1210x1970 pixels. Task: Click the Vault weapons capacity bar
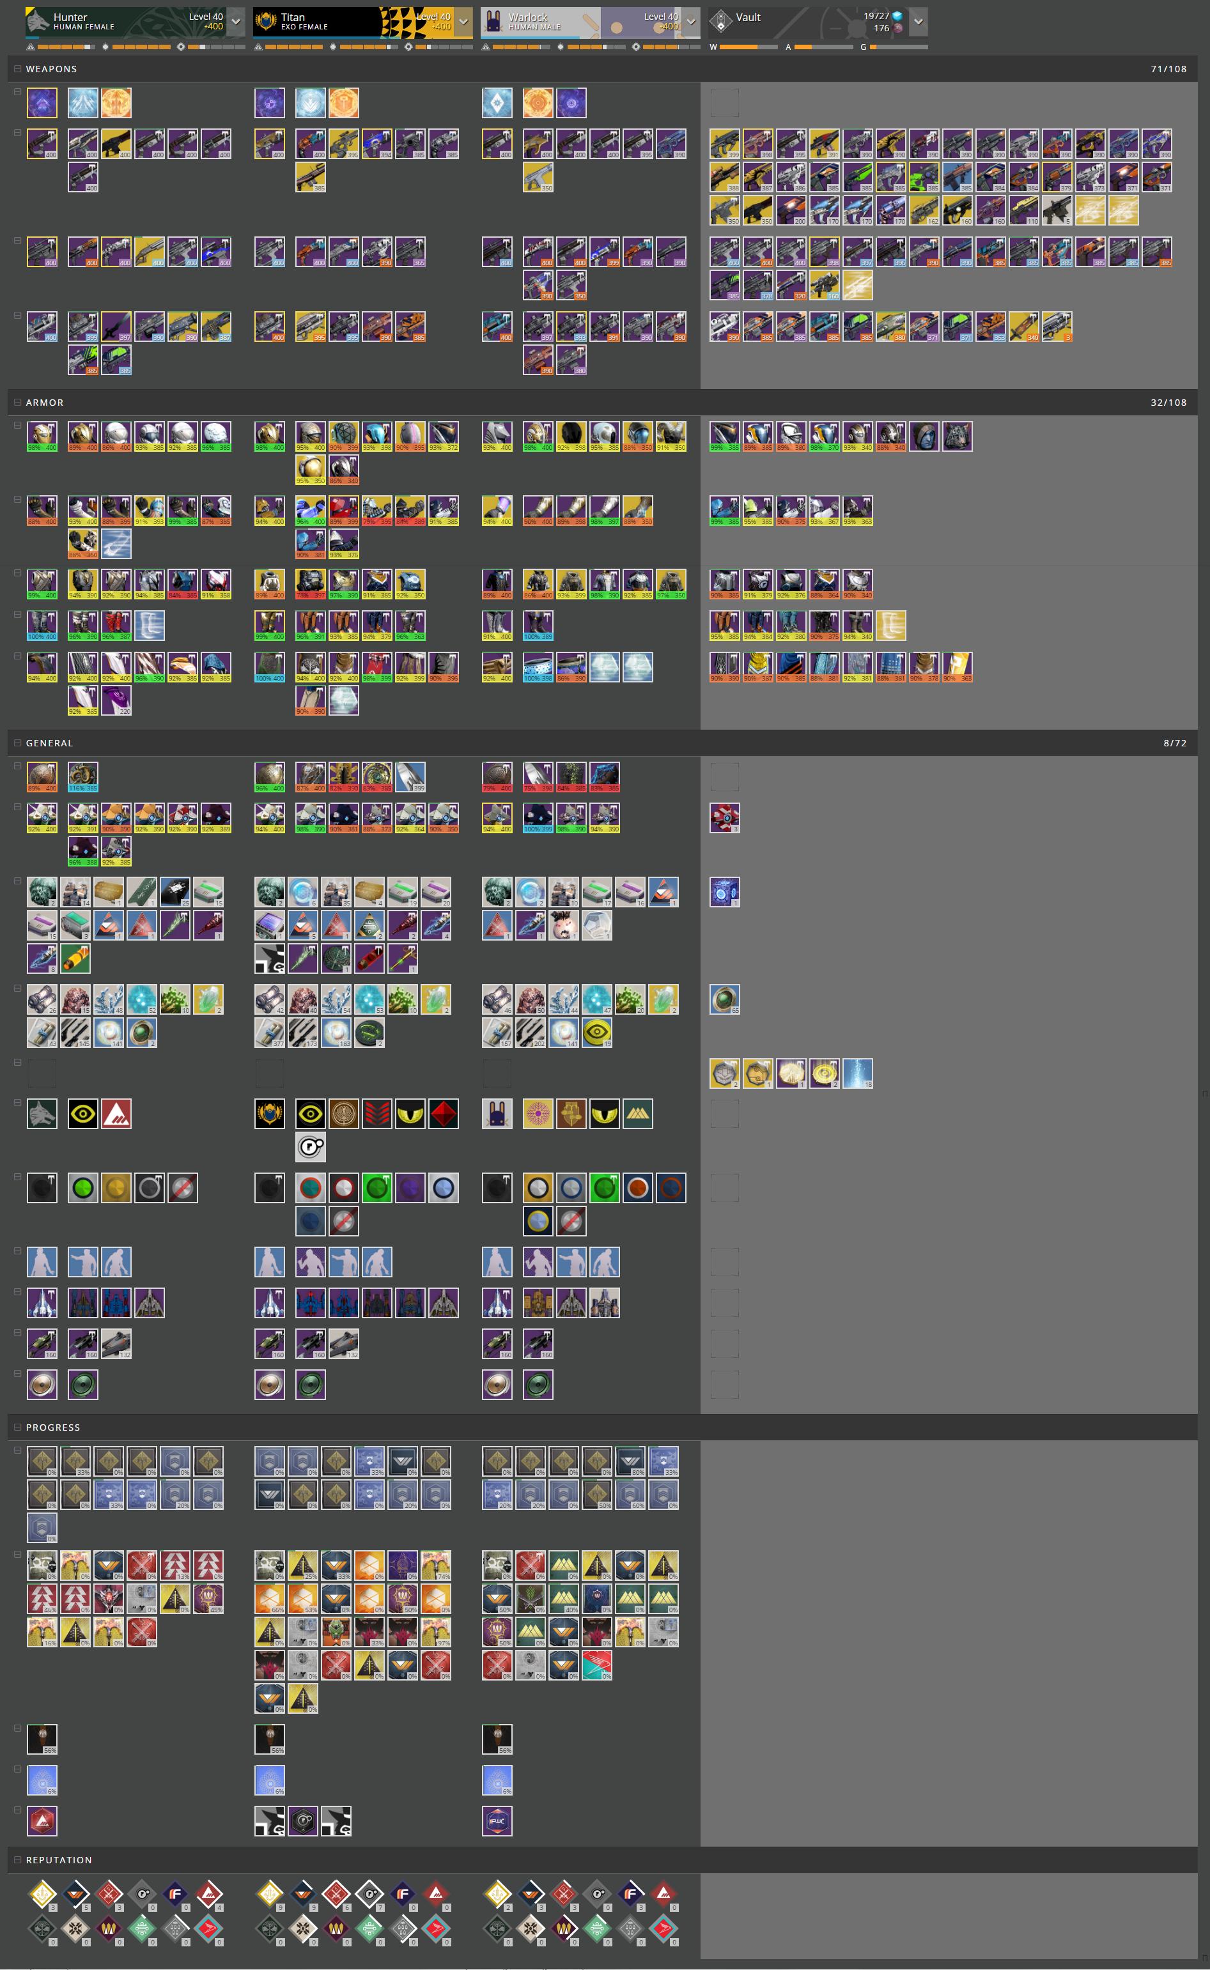(x=748, y=47)
